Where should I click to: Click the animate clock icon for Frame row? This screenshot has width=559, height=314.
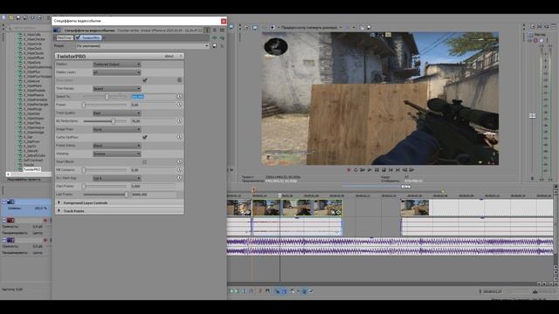point(179,105)
